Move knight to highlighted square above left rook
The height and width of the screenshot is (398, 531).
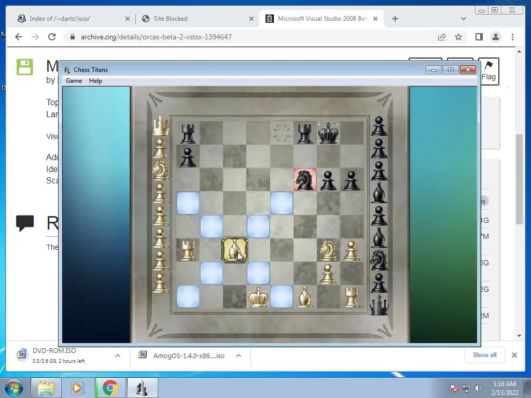188,203
